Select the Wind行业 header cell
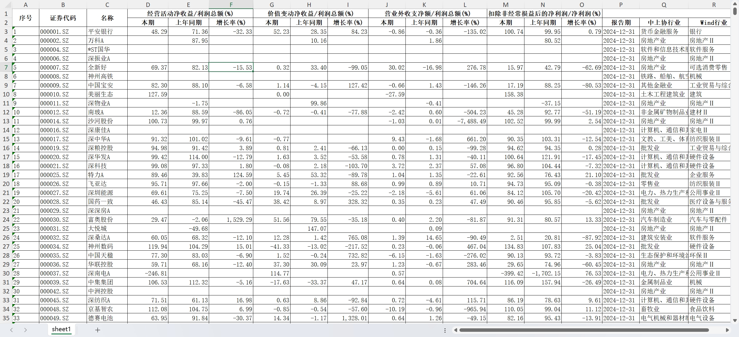Screen dimensions: 739x337 tap(713, 23)
